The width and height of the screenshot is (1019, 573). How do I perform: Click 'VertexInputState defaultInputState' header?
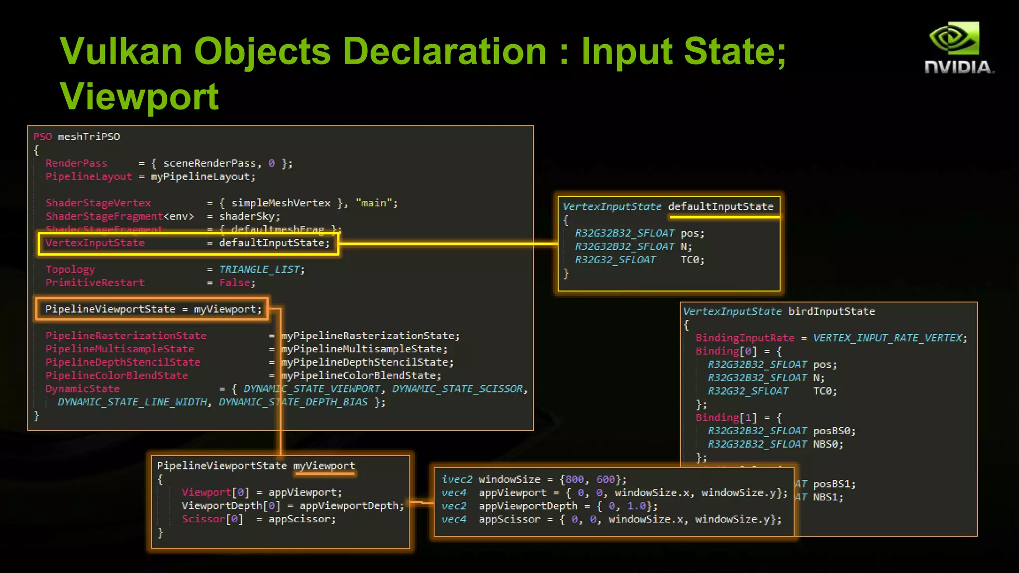(x=668, y=206)
